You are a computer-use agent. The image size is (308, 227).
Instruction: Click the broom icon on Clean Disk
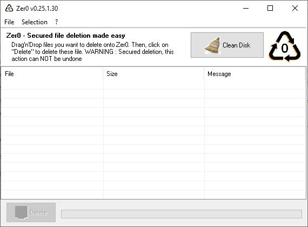coord(213,45)
